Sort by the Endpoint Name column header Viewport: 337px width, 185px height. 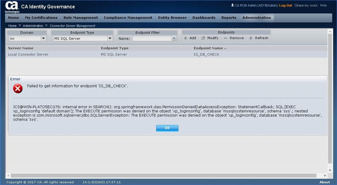point(208,48)
